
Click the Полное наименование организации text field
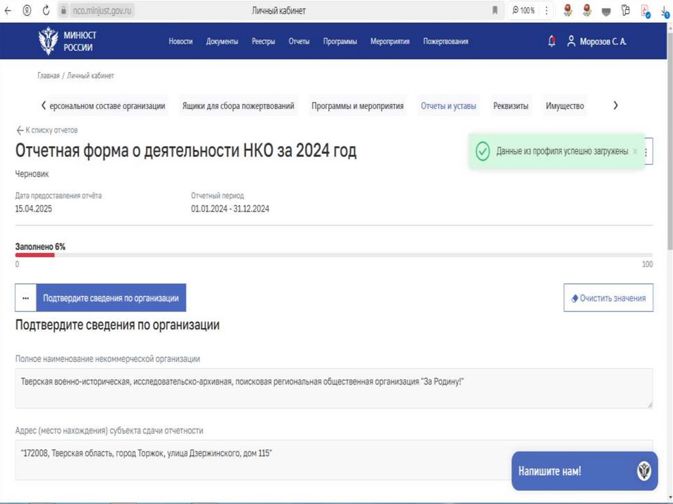click(334, 388)
